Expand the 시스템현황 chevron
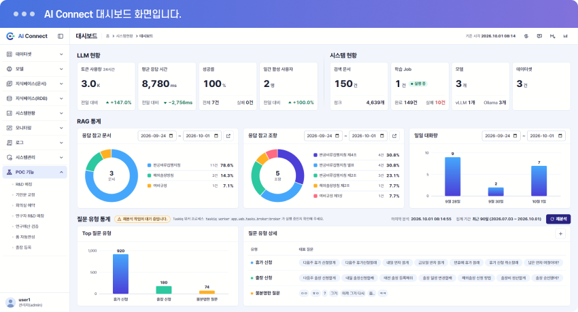The image size is (578, 312). click(61, 113)
